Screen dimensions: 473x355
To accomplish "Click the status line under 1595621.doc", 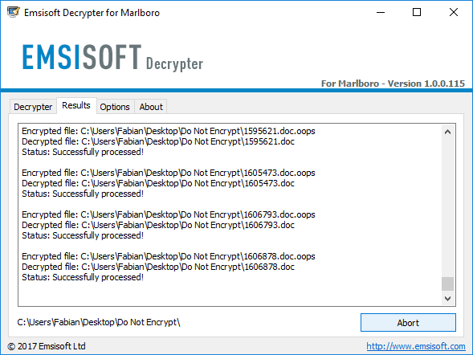I will 83,152.
